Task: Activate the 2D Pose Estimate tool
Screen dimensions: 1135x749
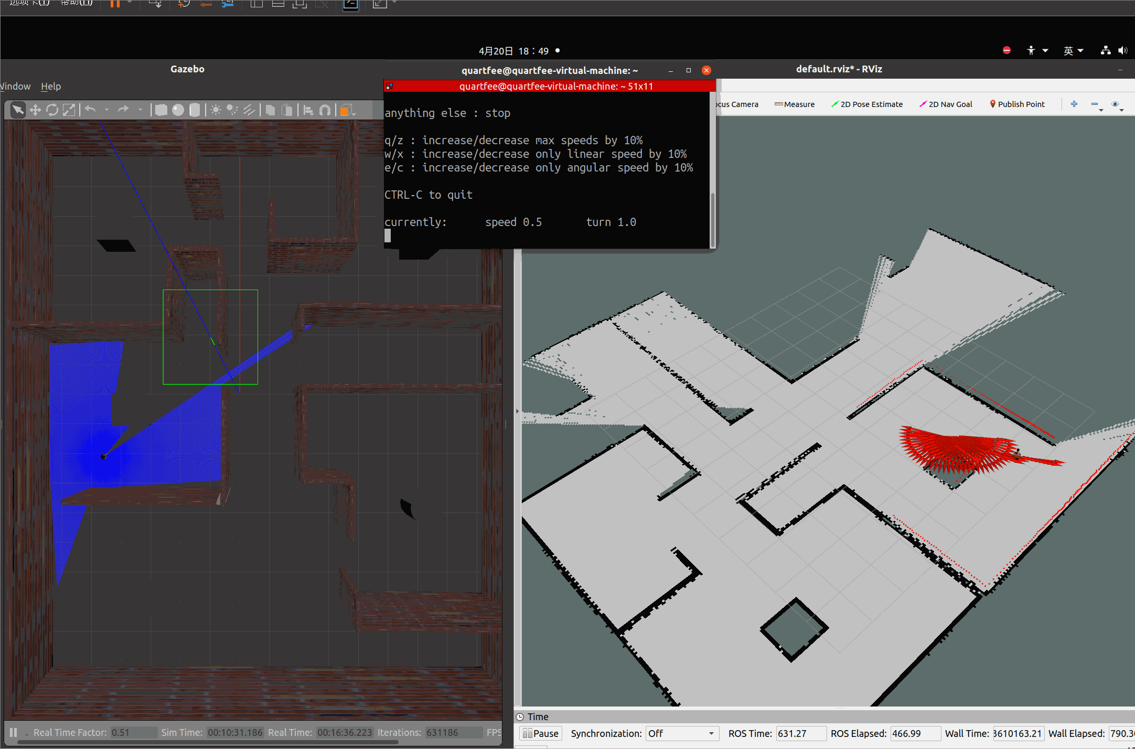Action: pos(867,104)
